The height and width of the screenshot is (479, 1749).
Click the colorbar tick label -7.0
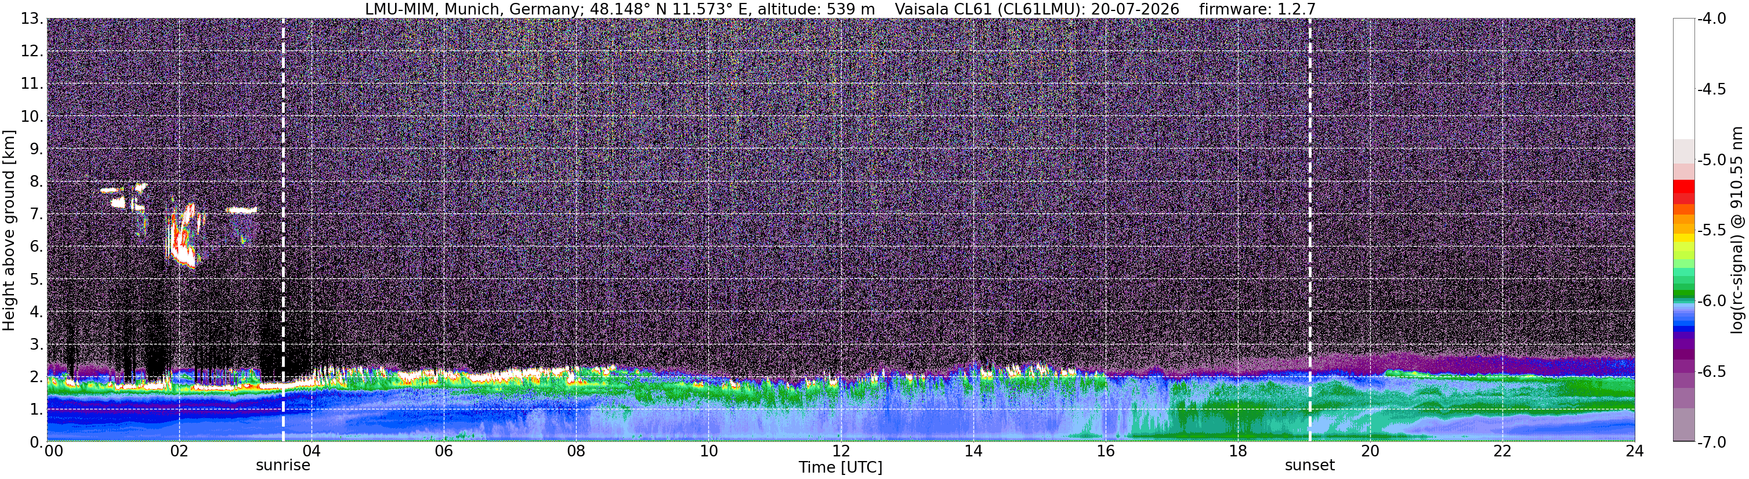coord(1712,442)
